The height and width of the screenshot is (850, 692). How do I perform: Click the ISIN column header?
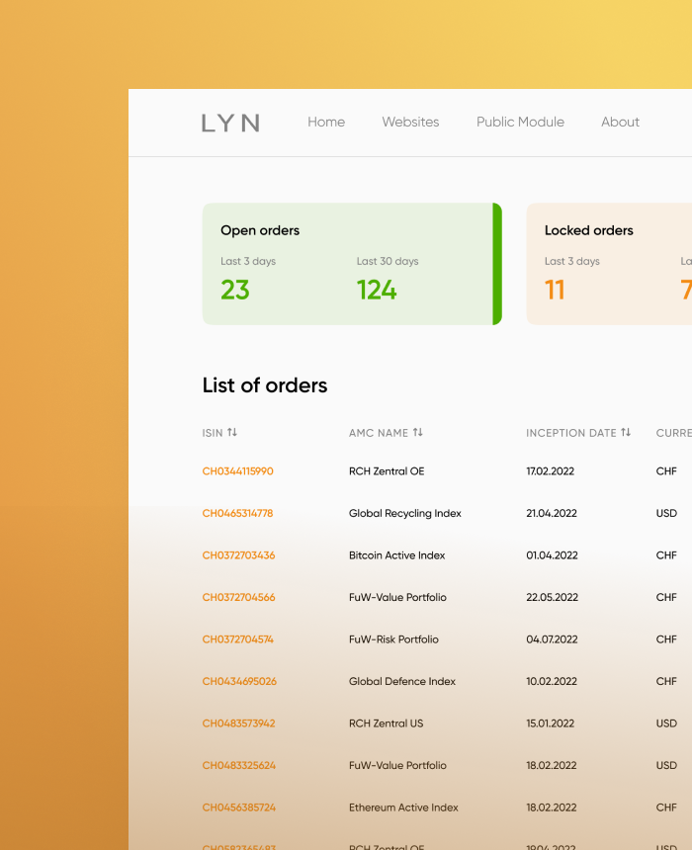213,433
